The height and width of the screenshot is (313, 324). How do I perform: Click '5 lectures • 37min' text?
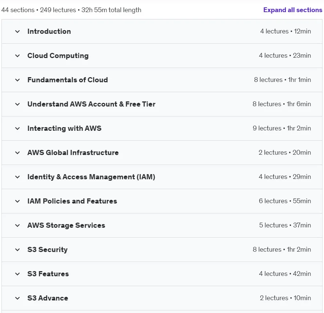[285, 225]
